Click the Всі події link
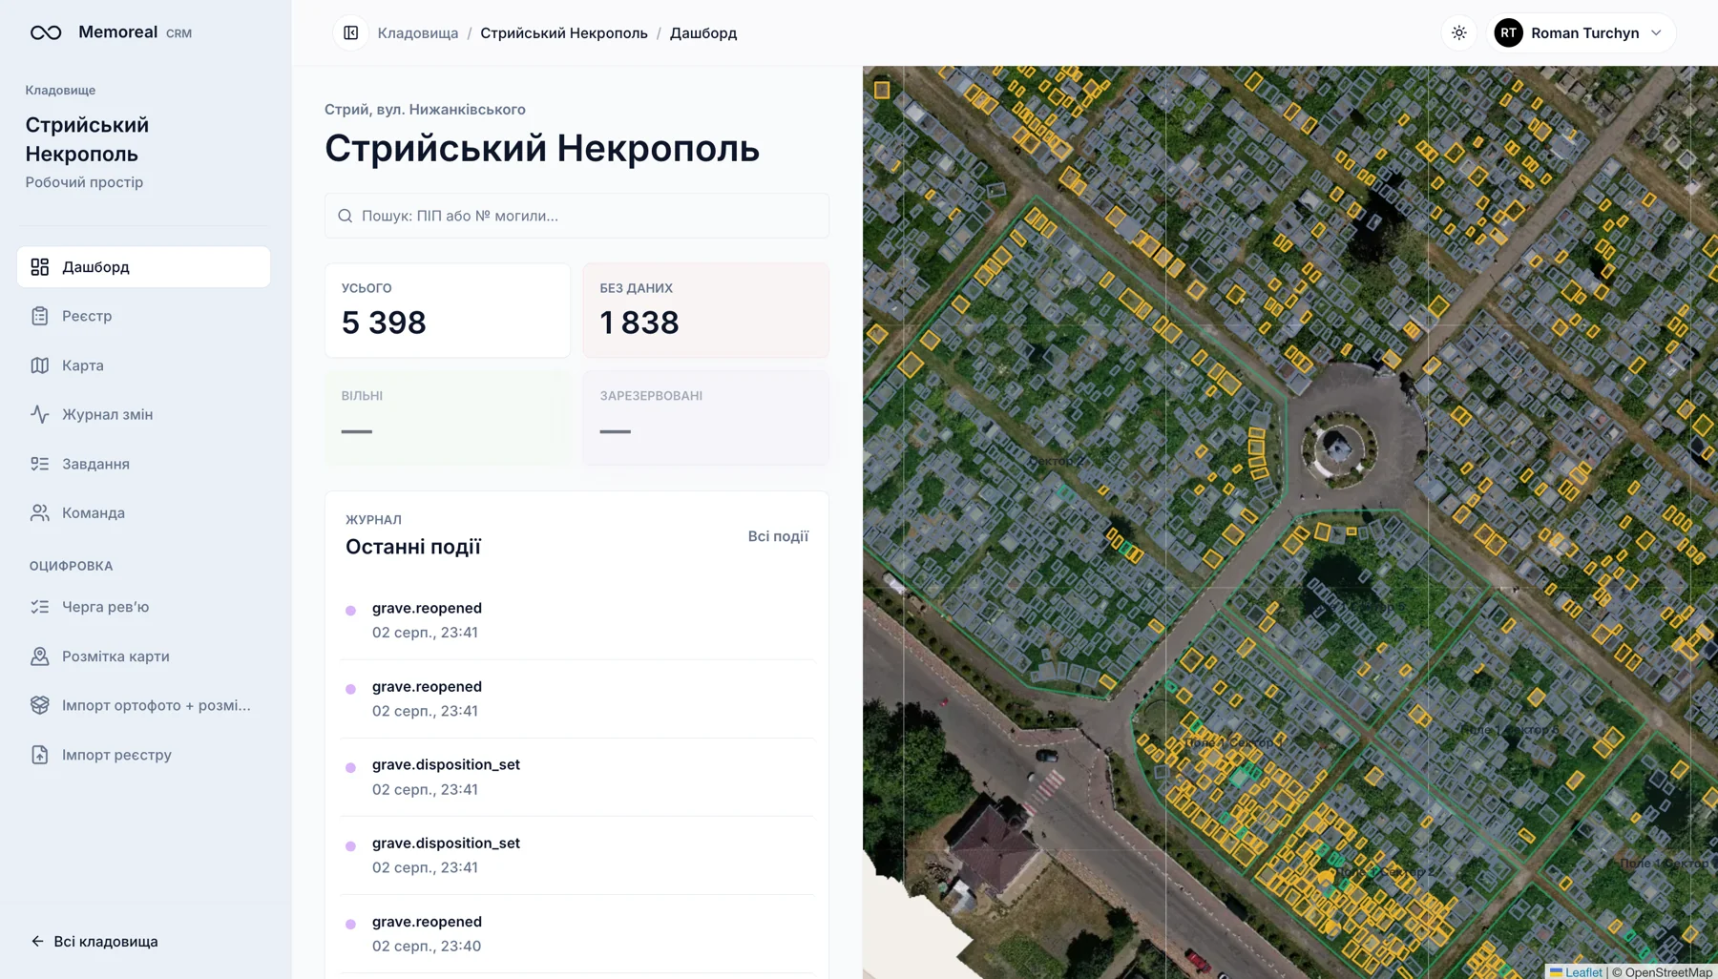 [x=778, y=536]
